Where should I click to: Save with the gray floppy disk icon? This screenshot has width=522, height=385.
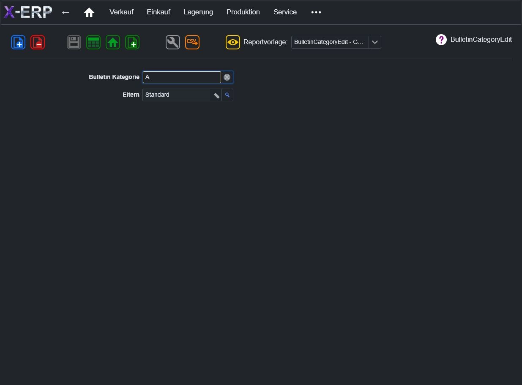click(x=74, y=42)
